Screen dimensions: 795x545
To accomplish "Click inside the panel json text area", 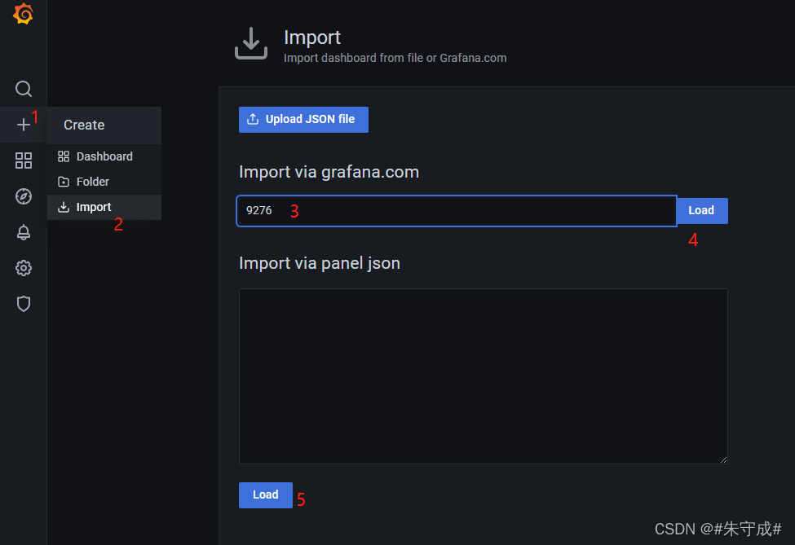I will pos(483,376).
